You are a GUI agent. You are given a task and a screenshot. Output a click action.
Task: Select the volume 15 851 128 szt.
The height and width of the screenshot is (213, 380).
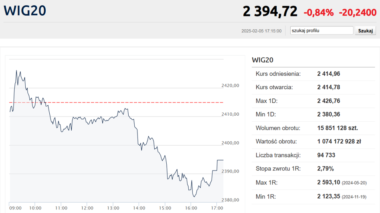coord(338,128)
